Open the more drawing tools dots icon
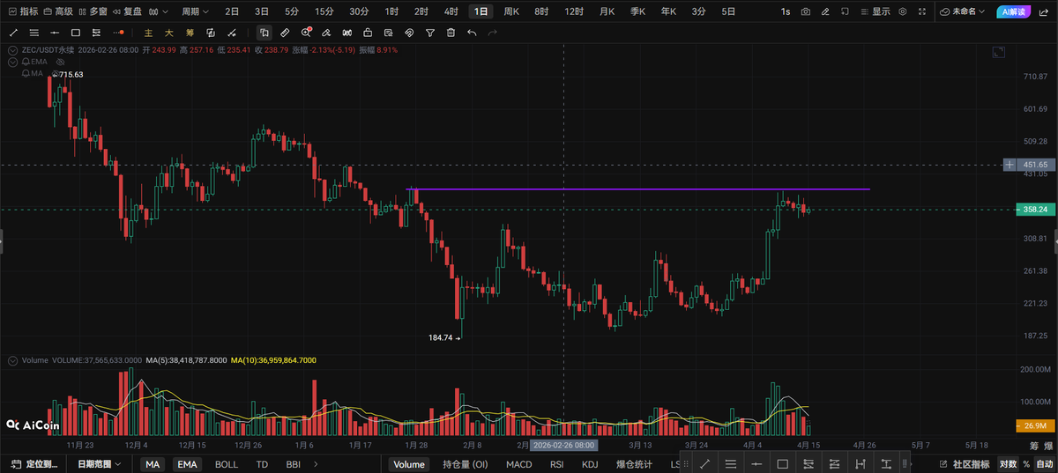The width and height of the screenshot is (1058, 473). coord(118,33)
